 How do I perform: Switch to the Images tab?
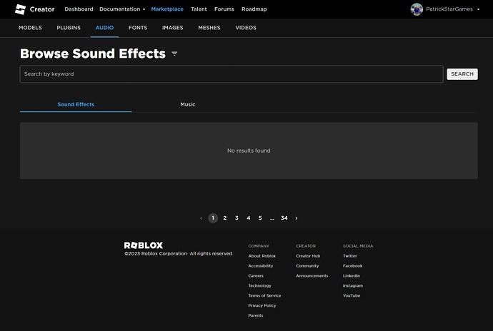tap(173, 28)
